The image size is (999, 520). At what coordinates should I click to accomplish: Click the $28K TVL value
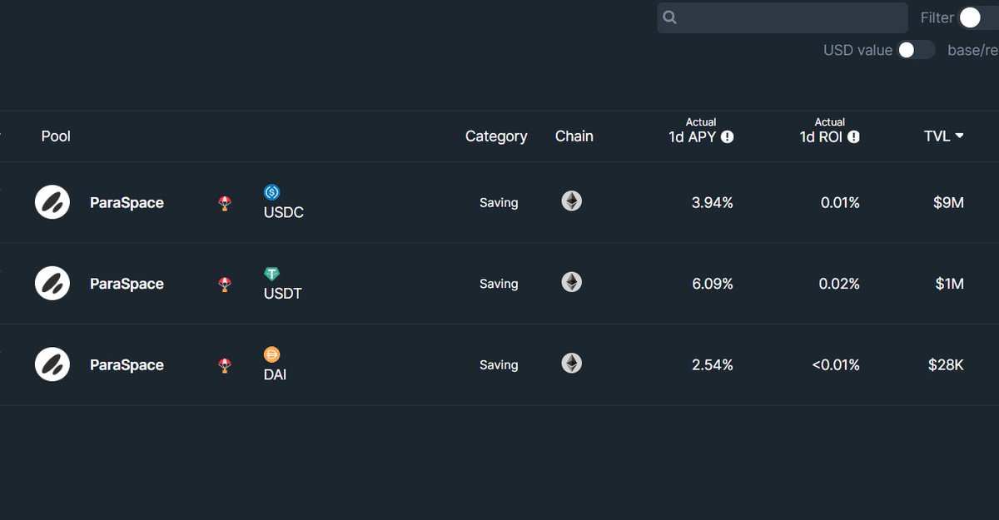[x=947, y=364]
